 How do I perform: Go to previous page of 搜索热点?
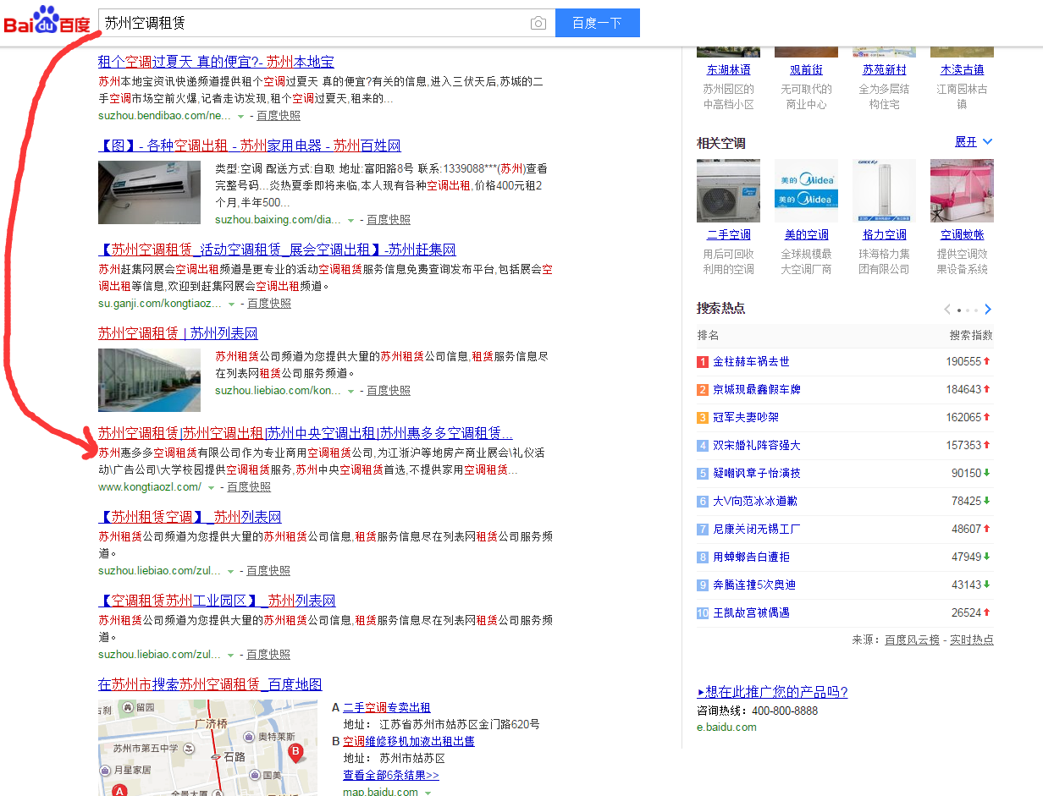pos(947,310)
